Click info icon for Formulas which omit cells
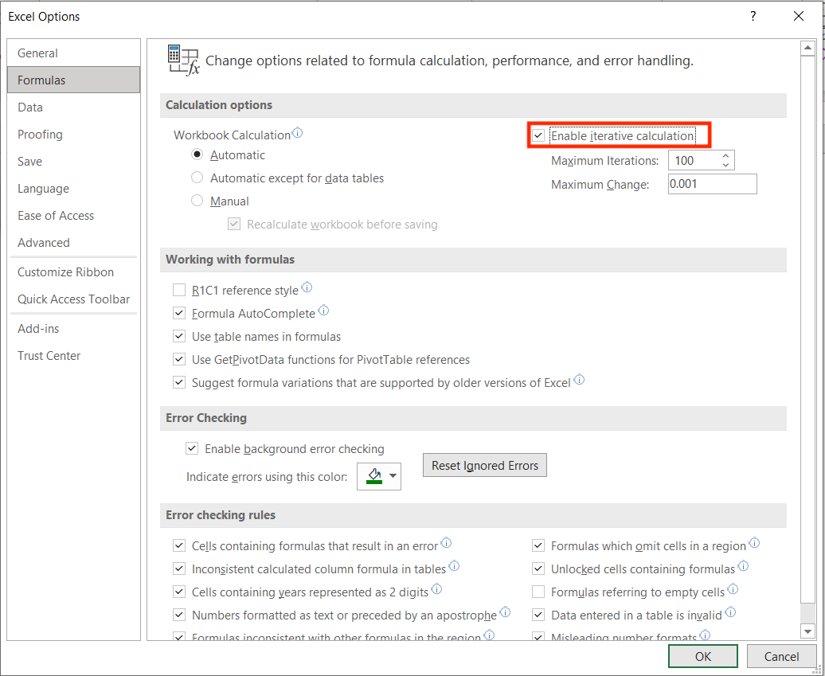This screenshot has width=825, height=676. (x=754, y=542)
